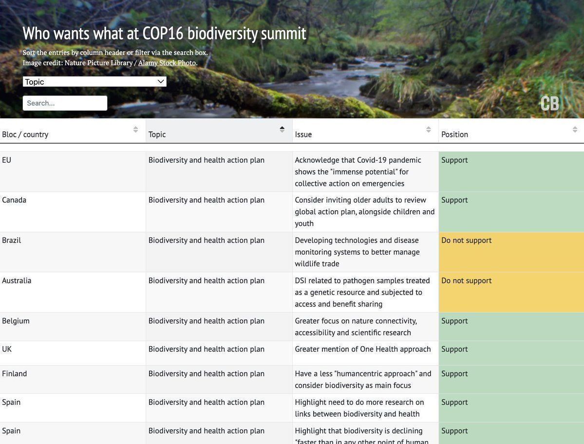Select the UK cell
Viewport: 584px width, 444px height.
coord(73,353)
